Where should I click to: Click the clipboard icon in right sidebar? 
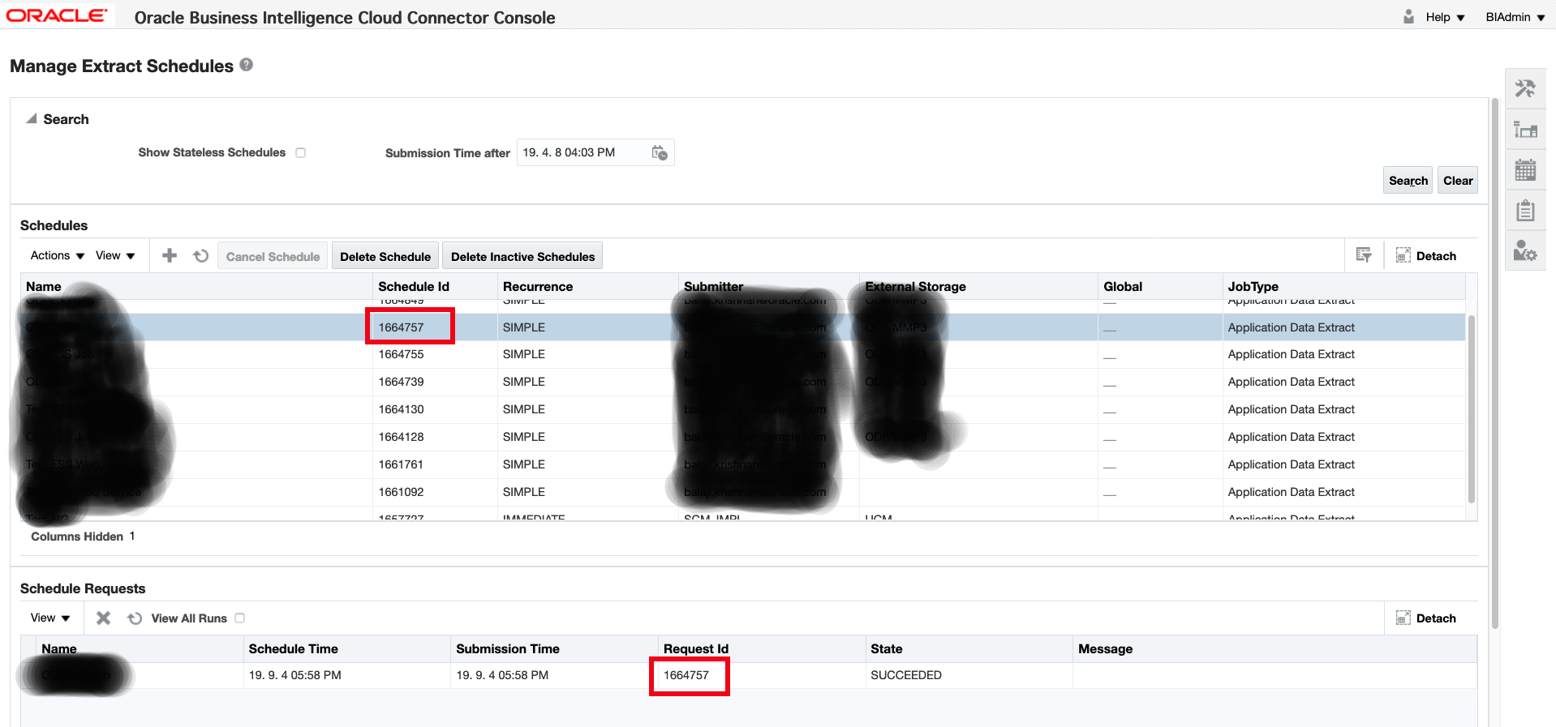point(1525,211)
